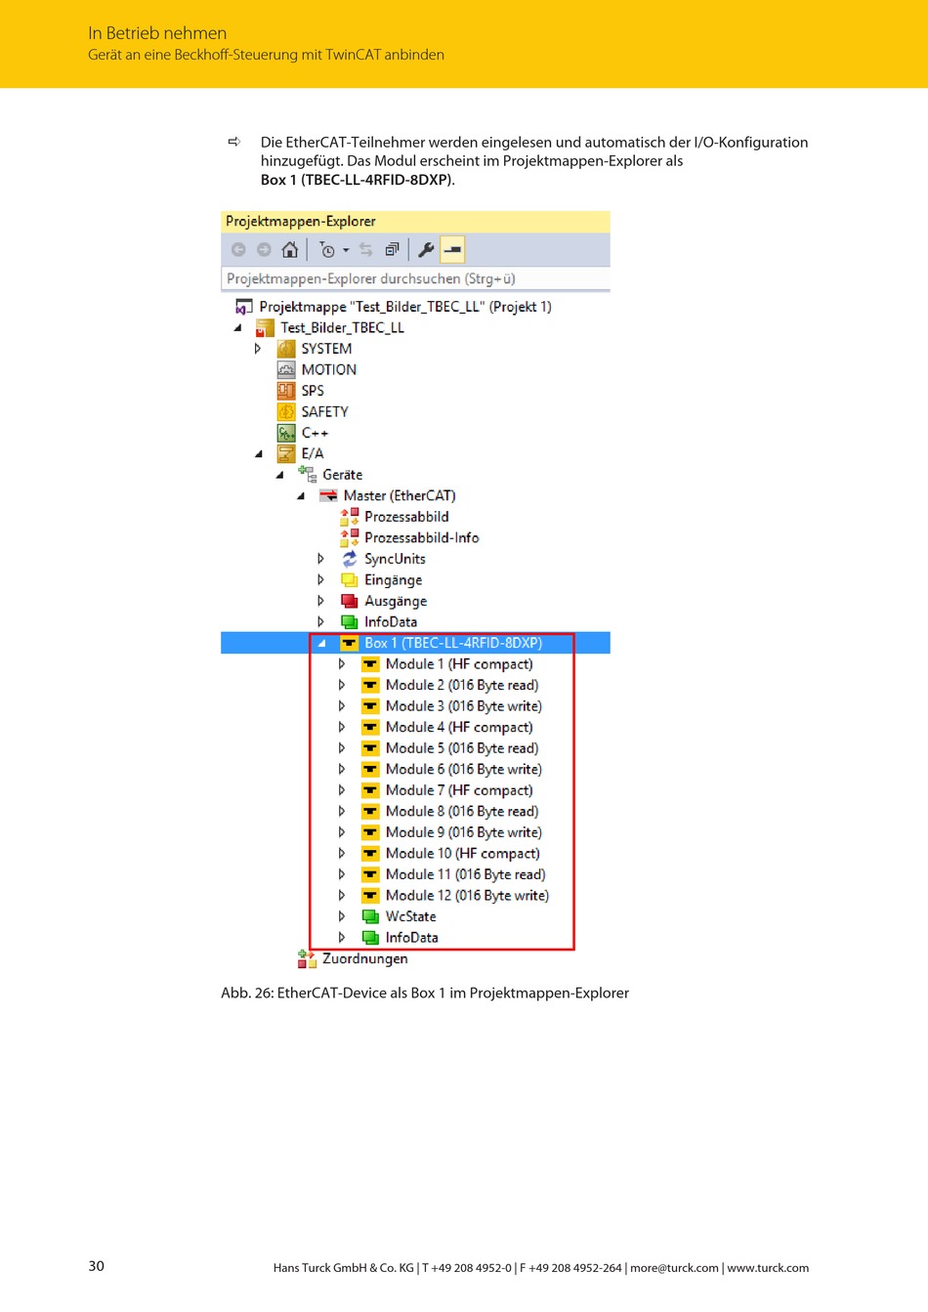The image size is (928, 1312).
Task: Select Module 6 (016 Byte write)
Action: click(x=464, y=770)
